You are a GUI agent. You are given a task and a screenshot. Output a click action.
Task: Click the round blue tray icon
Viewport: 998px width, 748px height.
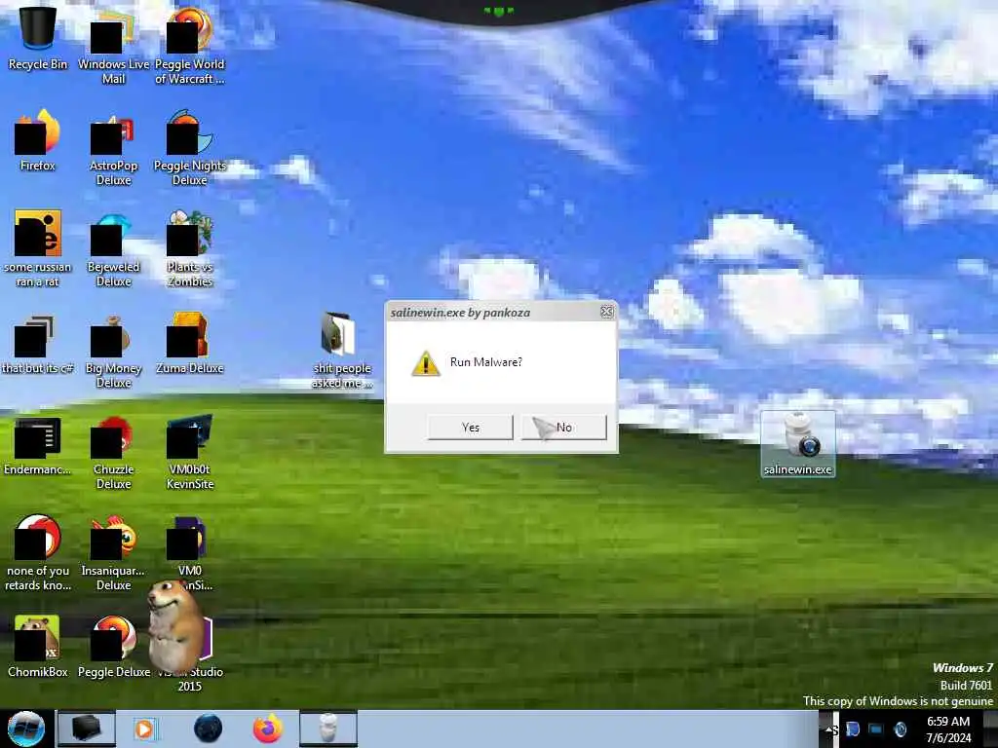point(900,729)
